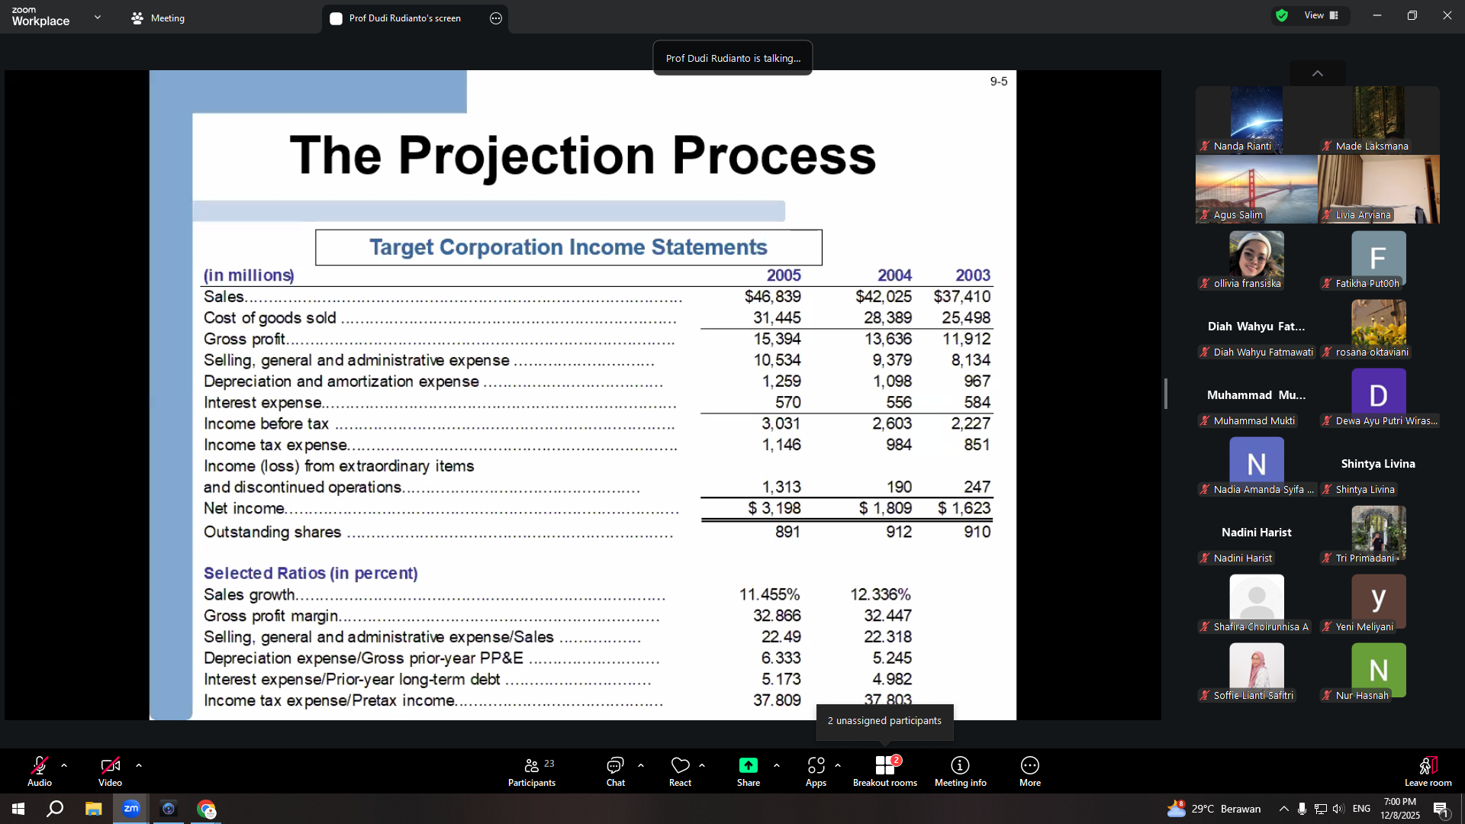Open weather widget showing 29°C Berawan
This screenshot has height=824, width=1465.
[1214, 809]
